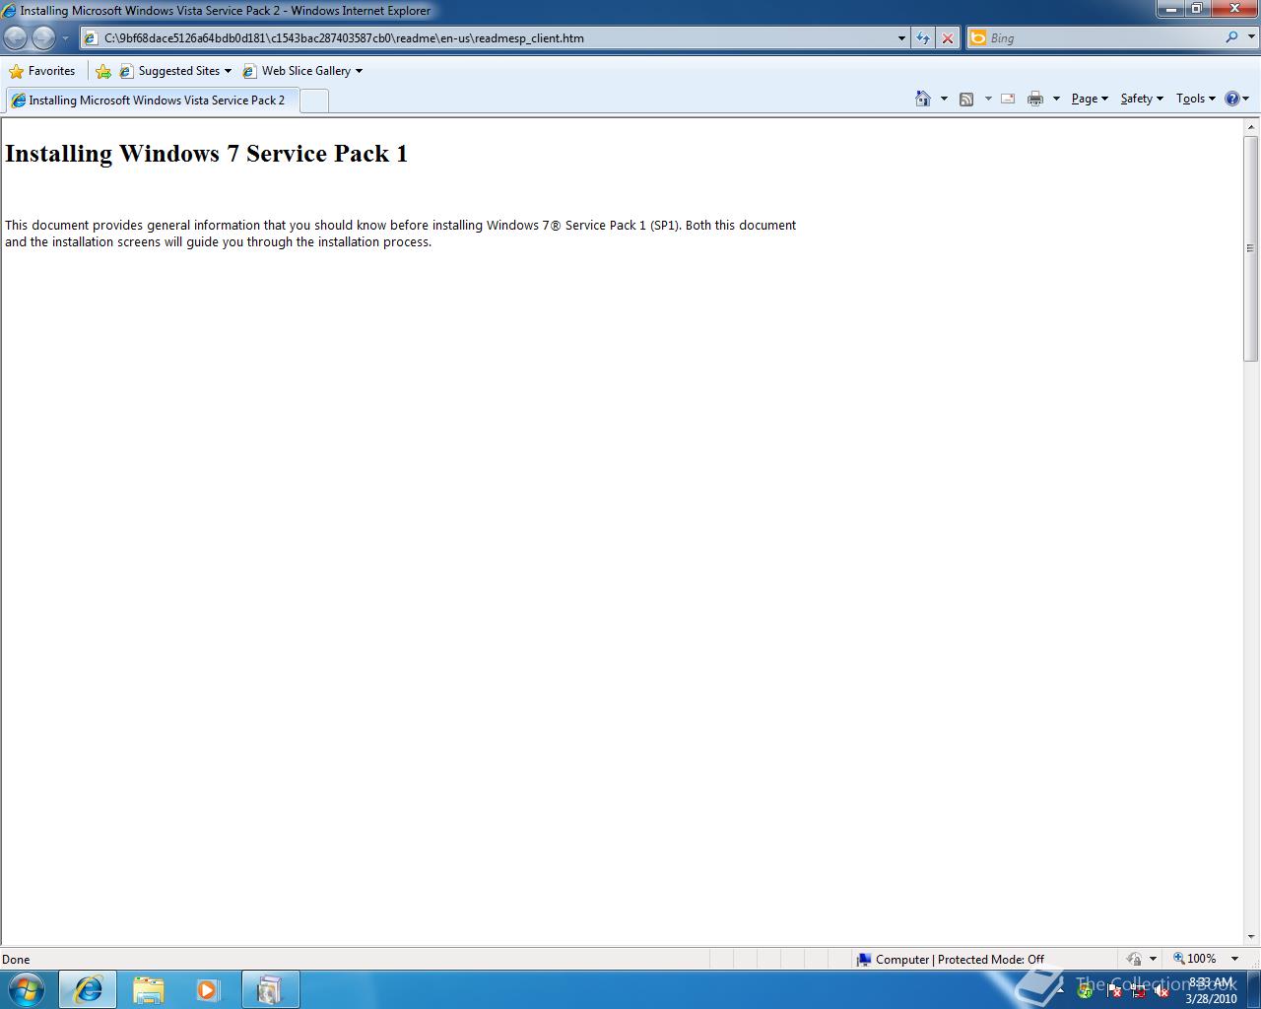Run search with the magnifier icon
This screenshot has width=1261, height=1009.
pyautogui.click(x=1232, y=37)
